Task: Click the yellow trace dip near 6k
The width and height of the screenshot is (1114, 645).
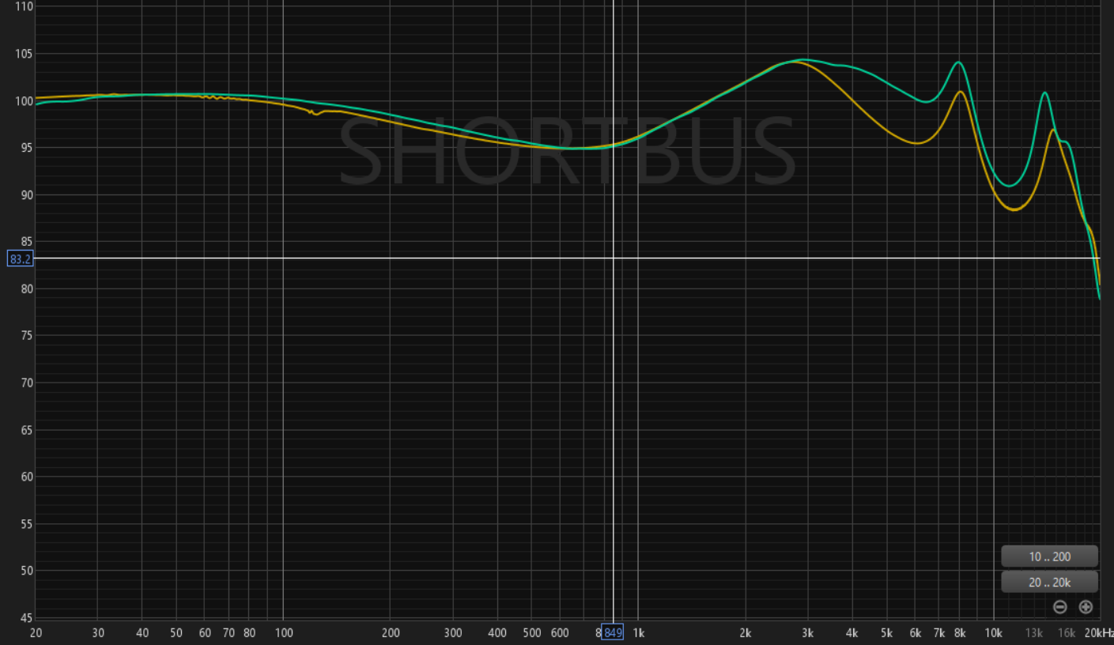Action: point(916,143)
